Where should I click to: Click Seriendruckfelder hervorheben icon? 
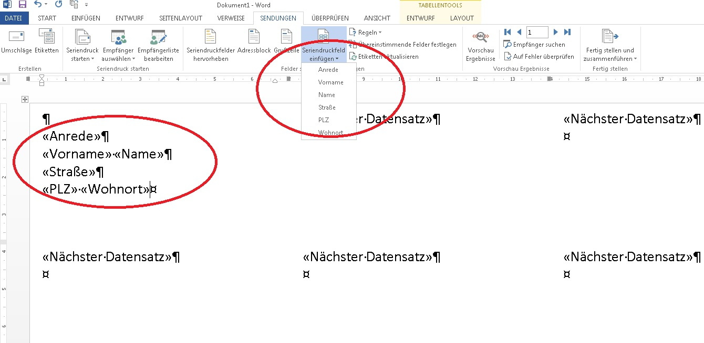[210, 38]
